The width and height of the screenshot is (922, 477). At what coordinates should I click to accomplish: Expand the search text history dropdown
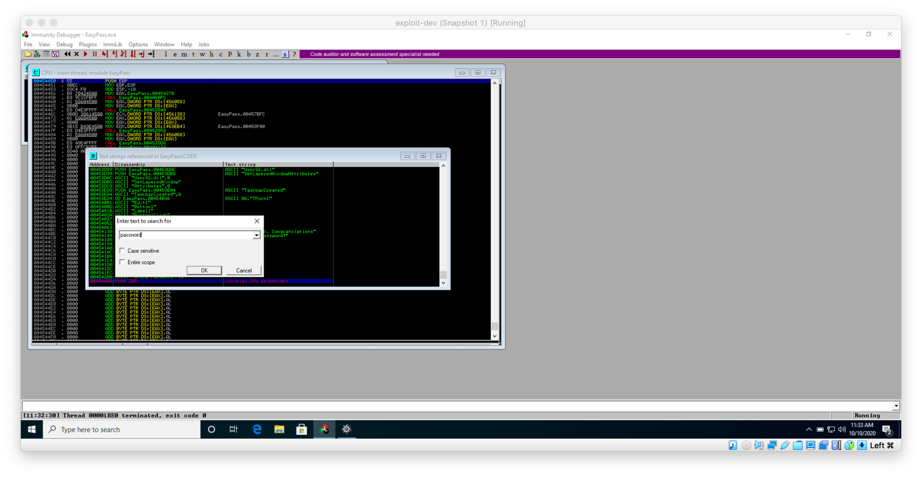256,235
